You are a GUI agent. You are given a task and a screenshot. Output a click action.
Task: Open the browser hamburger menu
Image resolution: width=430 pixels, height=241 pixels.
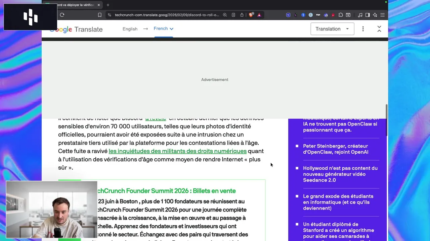click(382, 15)
